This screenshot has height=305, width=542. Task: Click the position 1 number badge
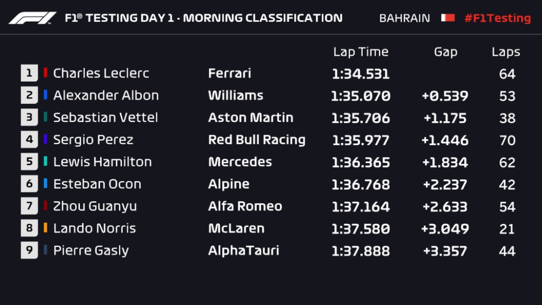(29, 73)
